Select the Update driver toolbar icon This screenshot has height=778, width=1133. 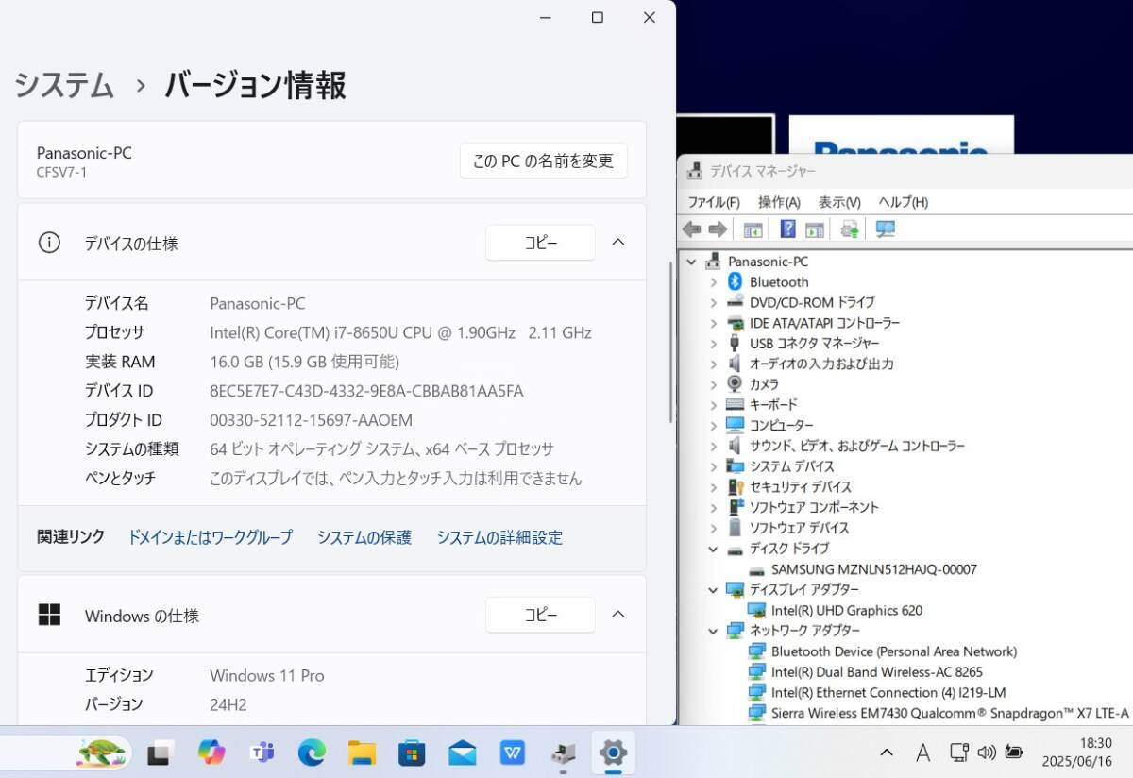[848, 228]
